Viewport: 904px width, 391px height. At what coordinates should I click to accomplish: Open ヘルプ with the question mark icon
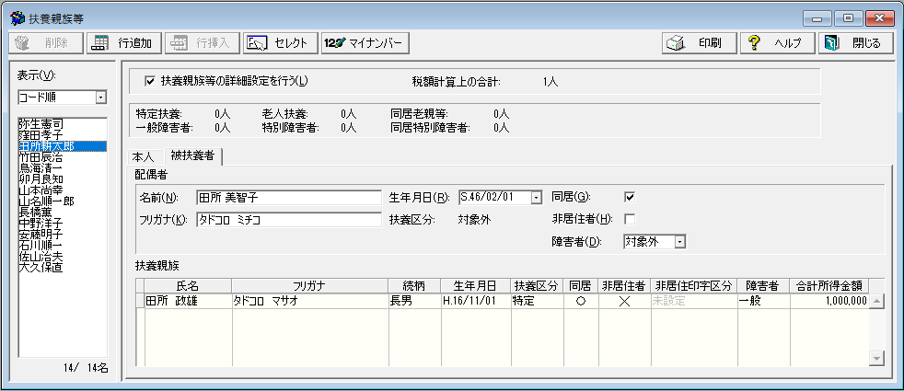(754, 43)
